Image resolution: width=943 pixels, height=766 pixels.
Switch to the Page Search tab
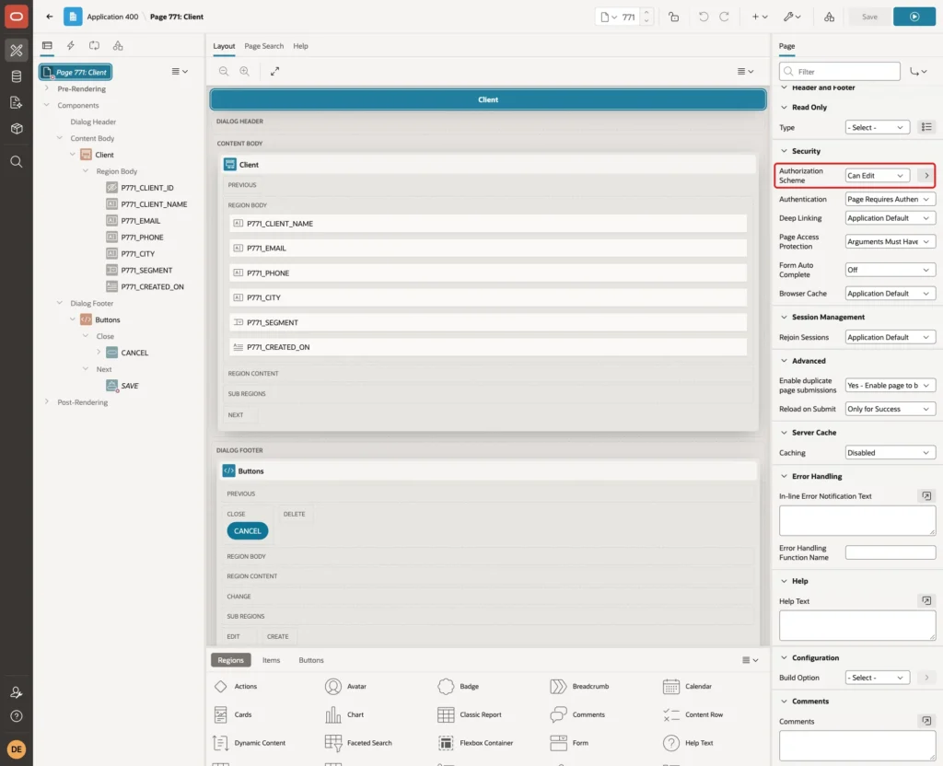coord(264,46)
